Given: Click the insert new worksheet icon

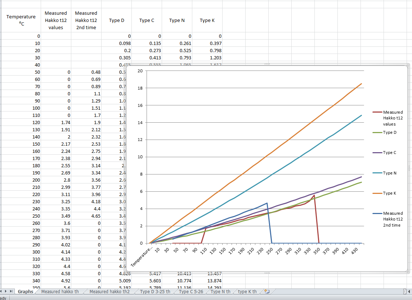Looking at the screenshot, I should (x=267, y=292).
